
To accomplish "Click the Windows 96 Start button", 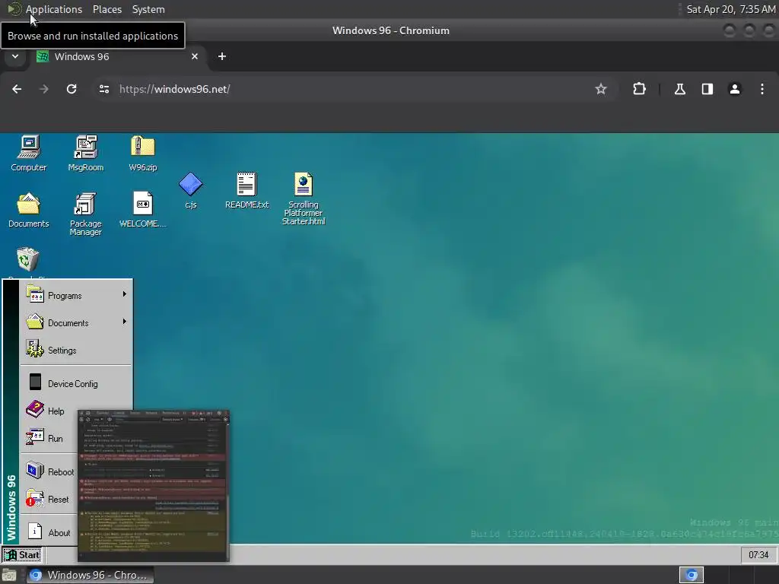I will coord(22,554).
